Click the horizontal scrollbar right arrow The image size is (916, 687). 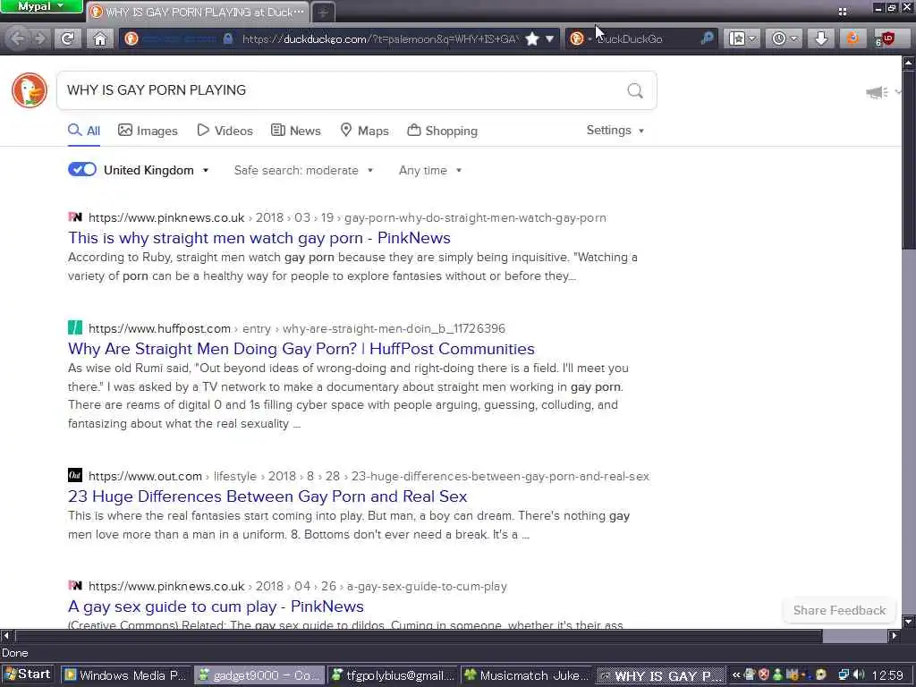click(894, 636)
